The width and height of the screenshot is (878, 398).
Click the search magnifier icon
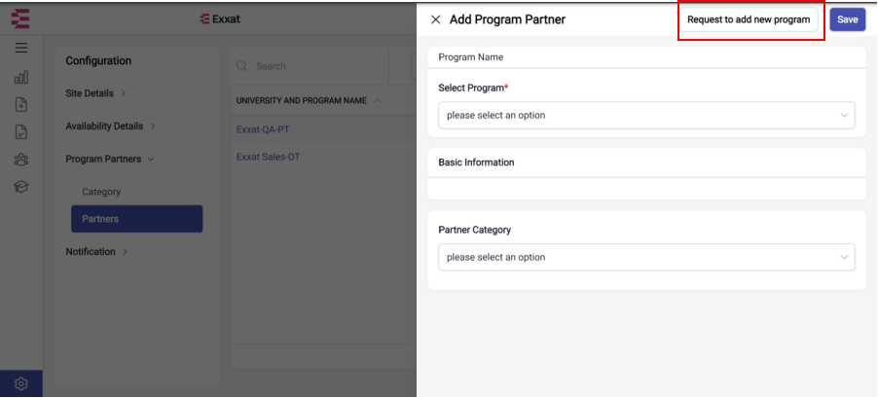[x=242, y=66]
